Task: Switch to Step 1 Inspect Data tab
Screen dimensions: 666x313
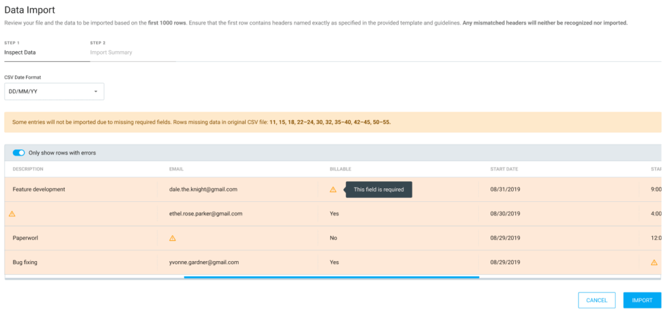Action: point(20,52)
